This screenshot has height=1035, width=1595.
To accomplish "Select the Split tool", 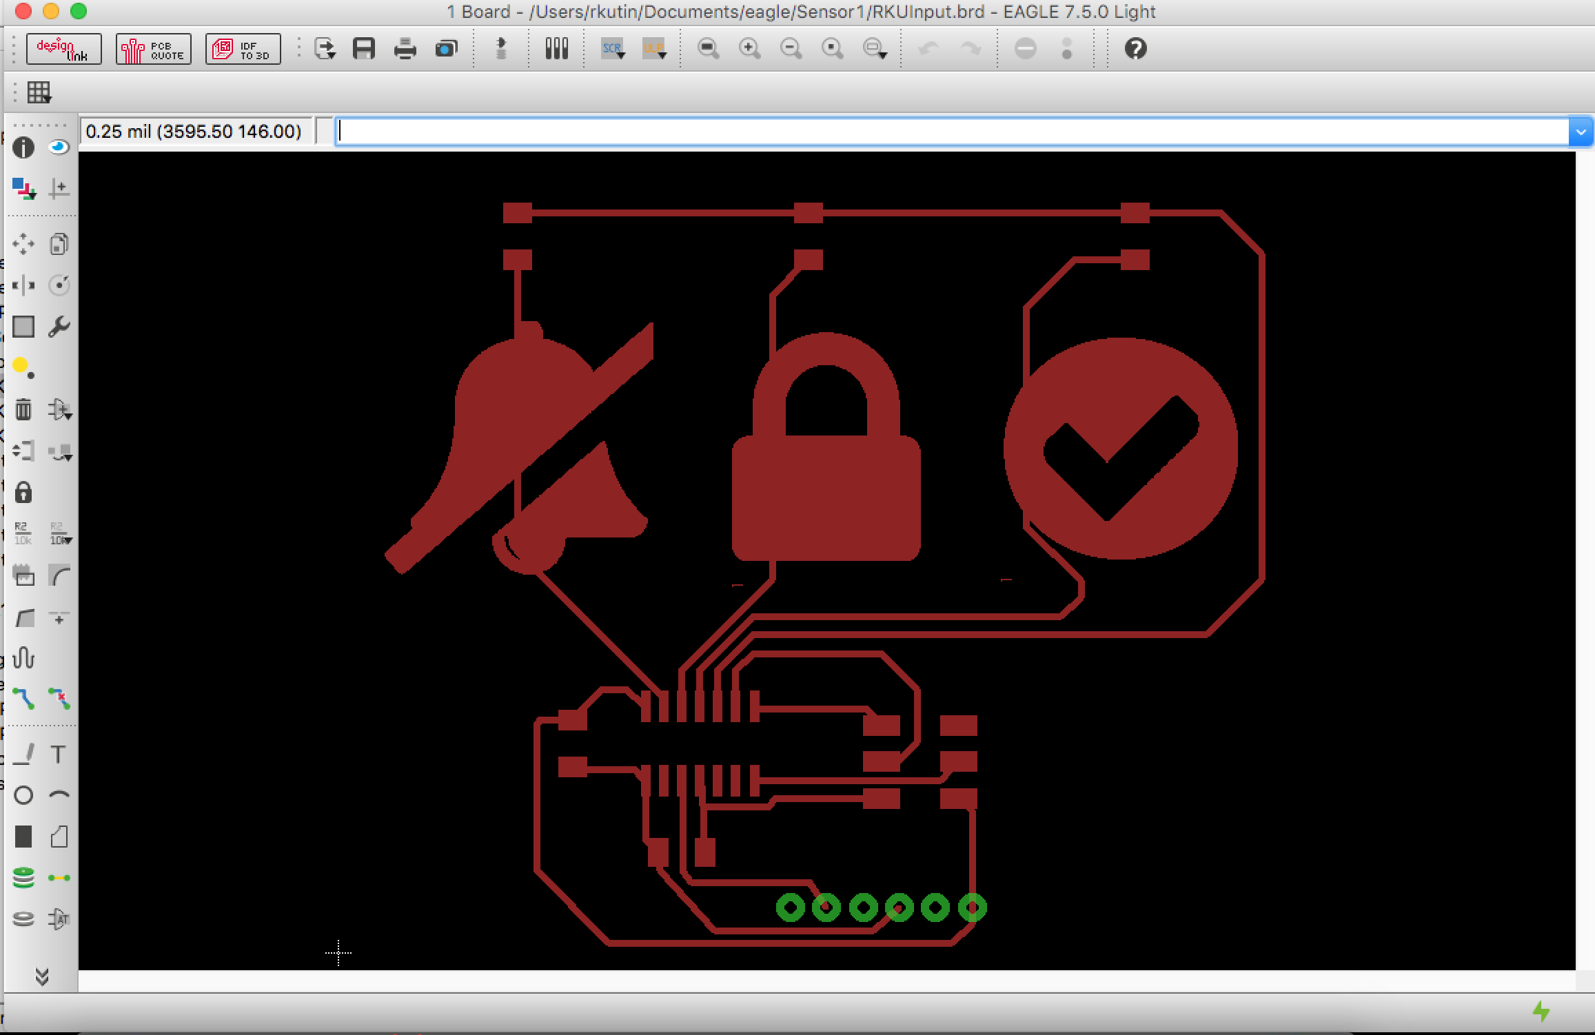I will point(23,617).
